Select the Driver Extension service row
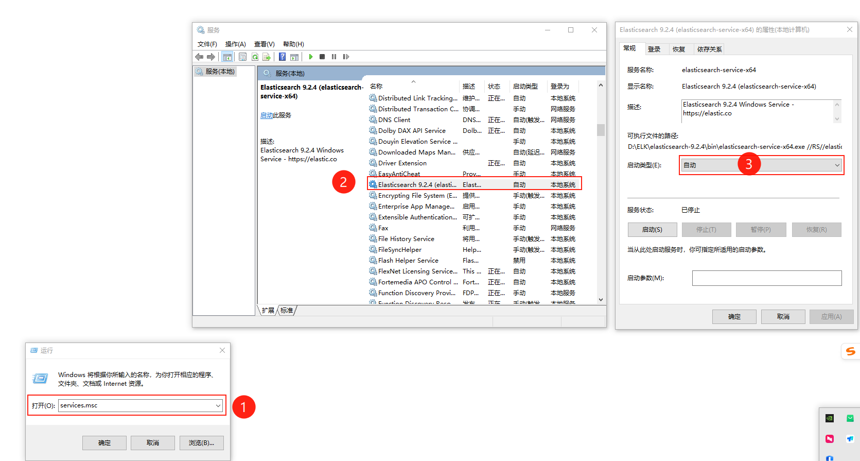Image resolution: width=860 pixels, height=461 pixels. pos(474,163)
